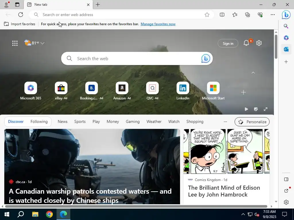Open a new tab with plus button
This screenshot has width=294, height=220.
[98, 5]
